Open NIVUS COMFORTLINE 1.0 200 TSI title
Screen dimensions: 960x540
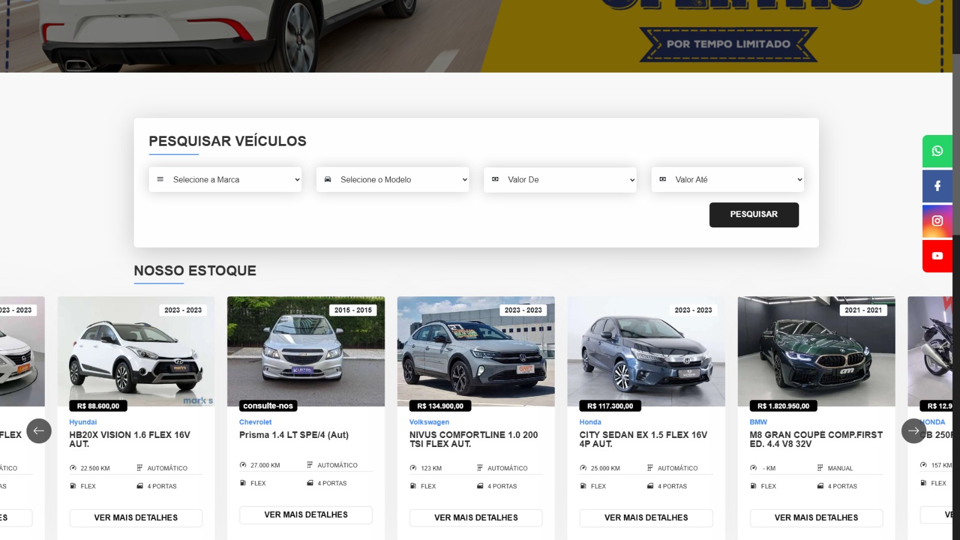(x=473, y=439)
